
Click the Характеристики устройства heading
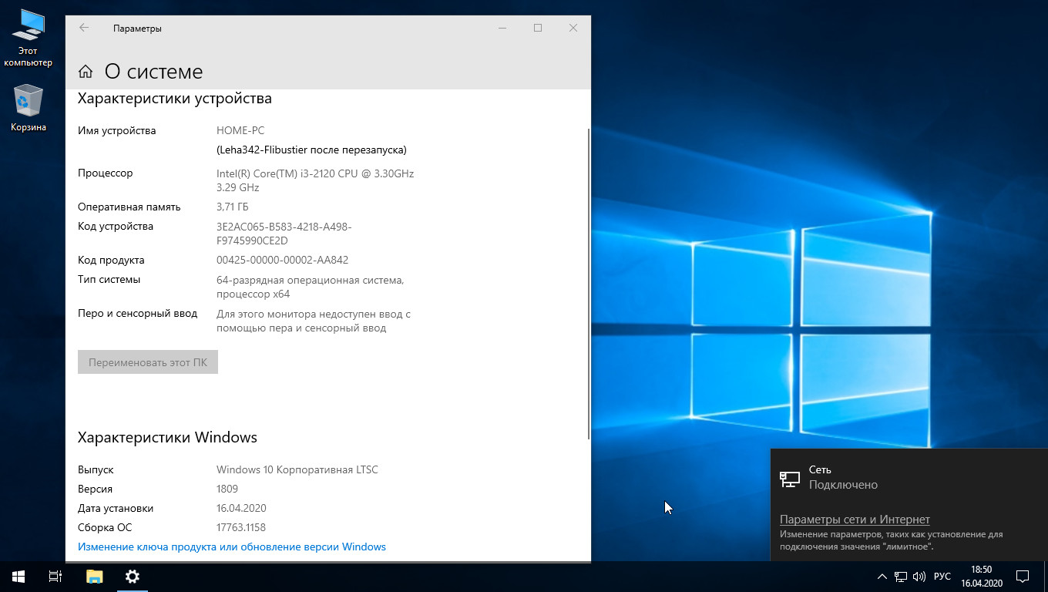175,99
